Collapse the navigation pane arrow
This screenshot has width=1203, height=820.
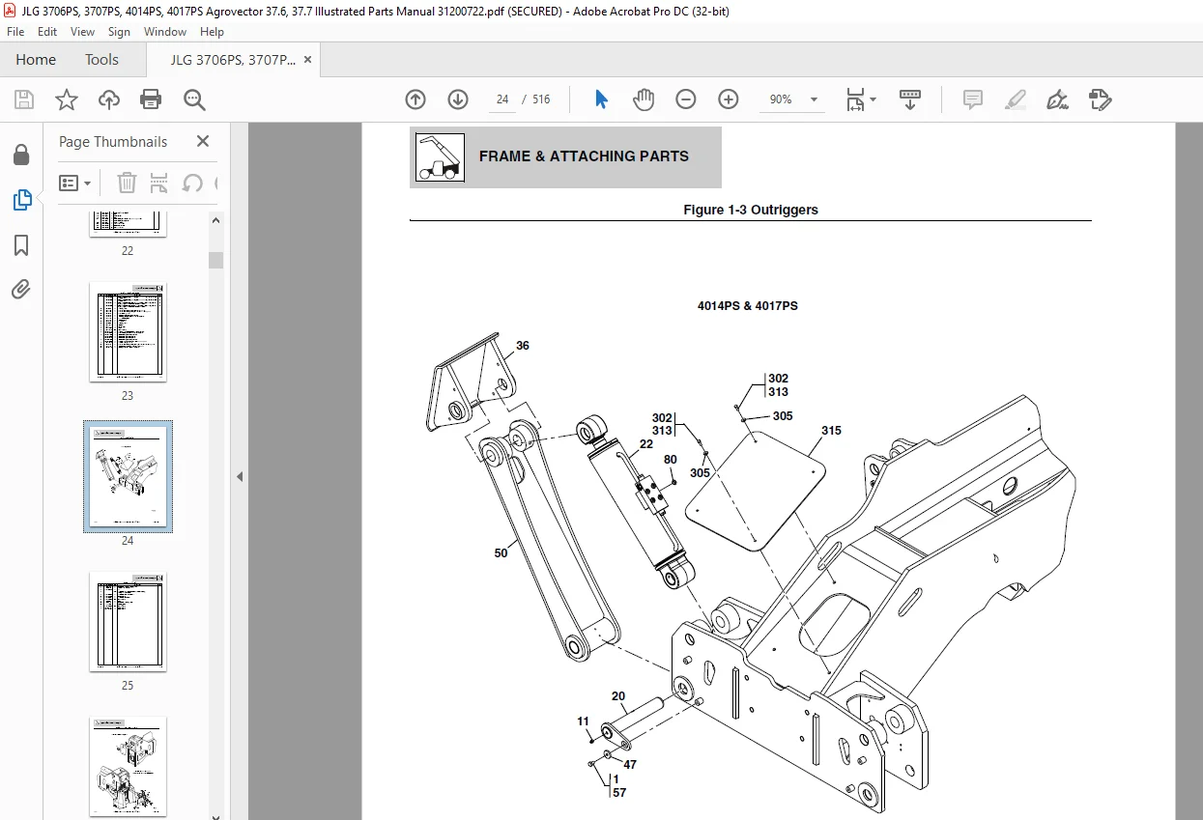(240, 476)
